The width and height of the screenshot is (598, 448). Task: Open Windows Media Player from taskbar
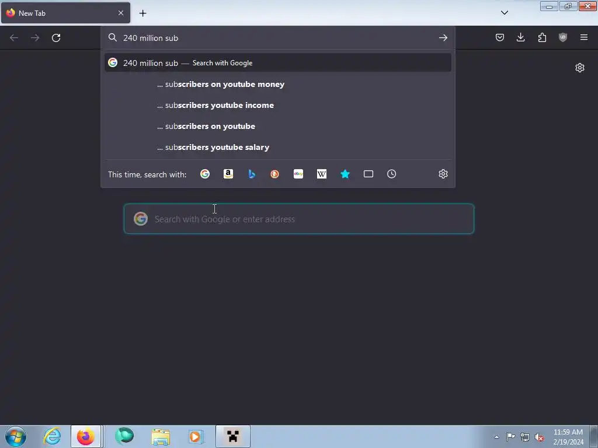coord(196,436)
